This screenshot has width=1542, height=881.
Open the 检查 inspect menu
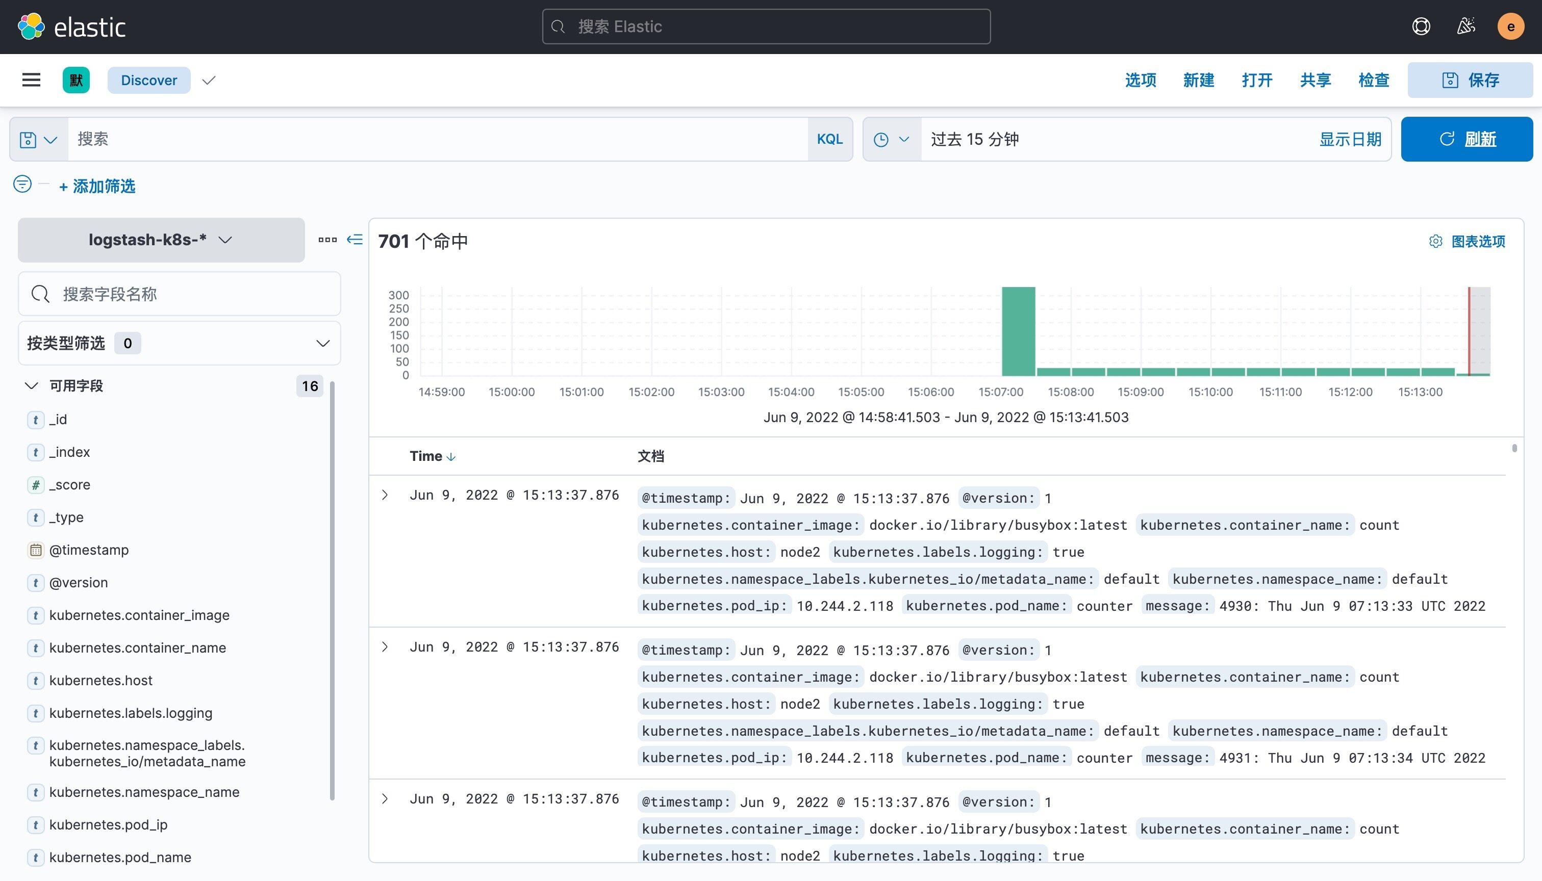1373,80
